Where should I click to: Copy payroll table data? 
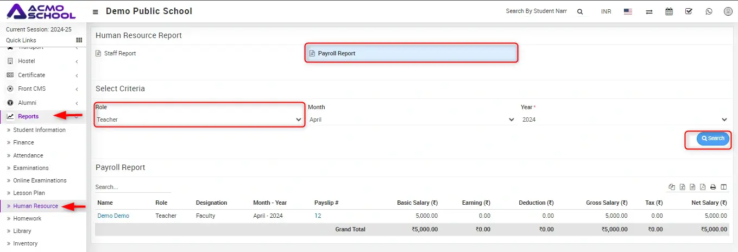click(672, 187)
